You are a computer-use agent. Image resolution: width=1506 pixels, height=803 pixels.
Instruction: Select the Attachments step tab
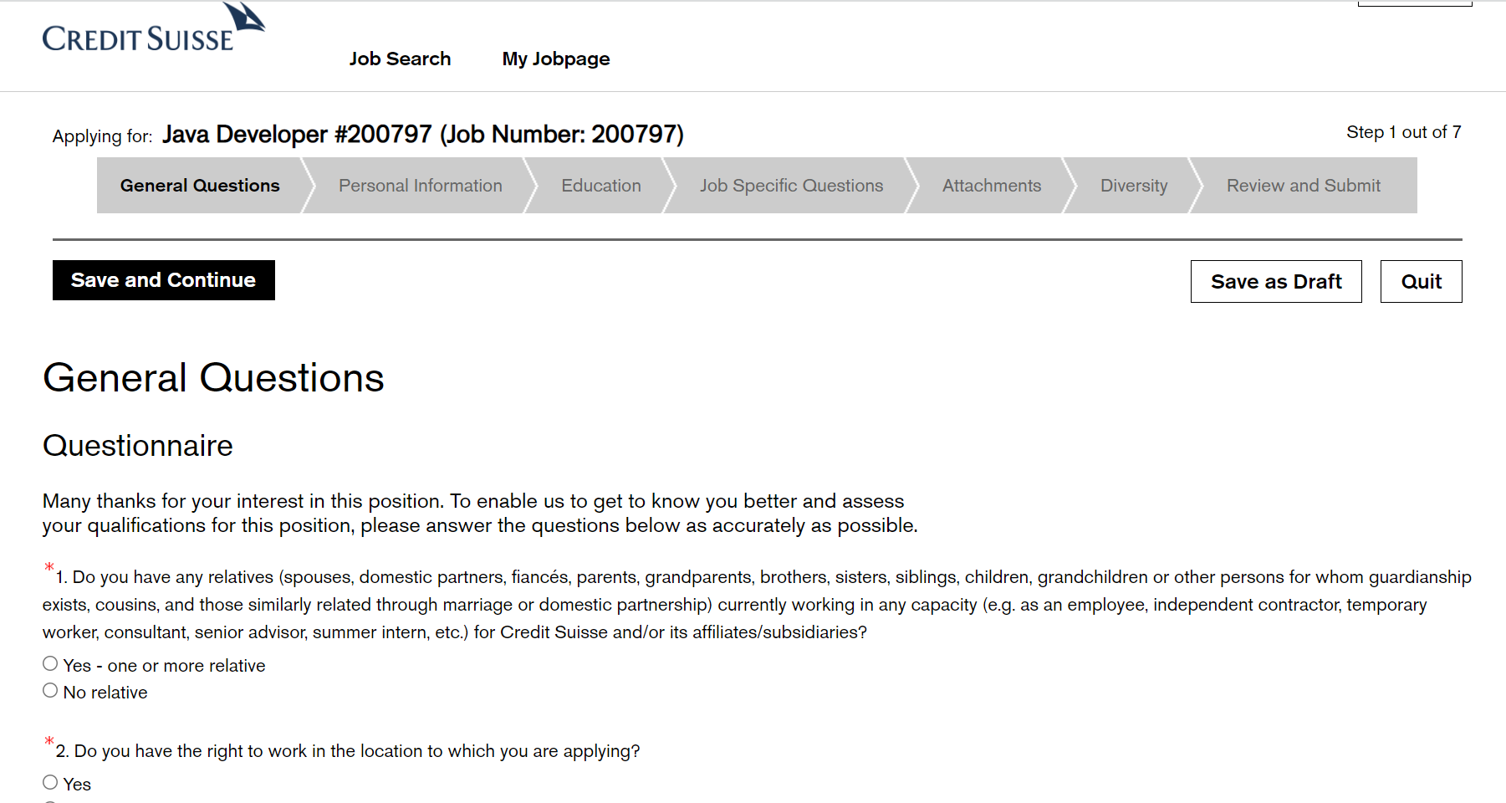(992, 186)
